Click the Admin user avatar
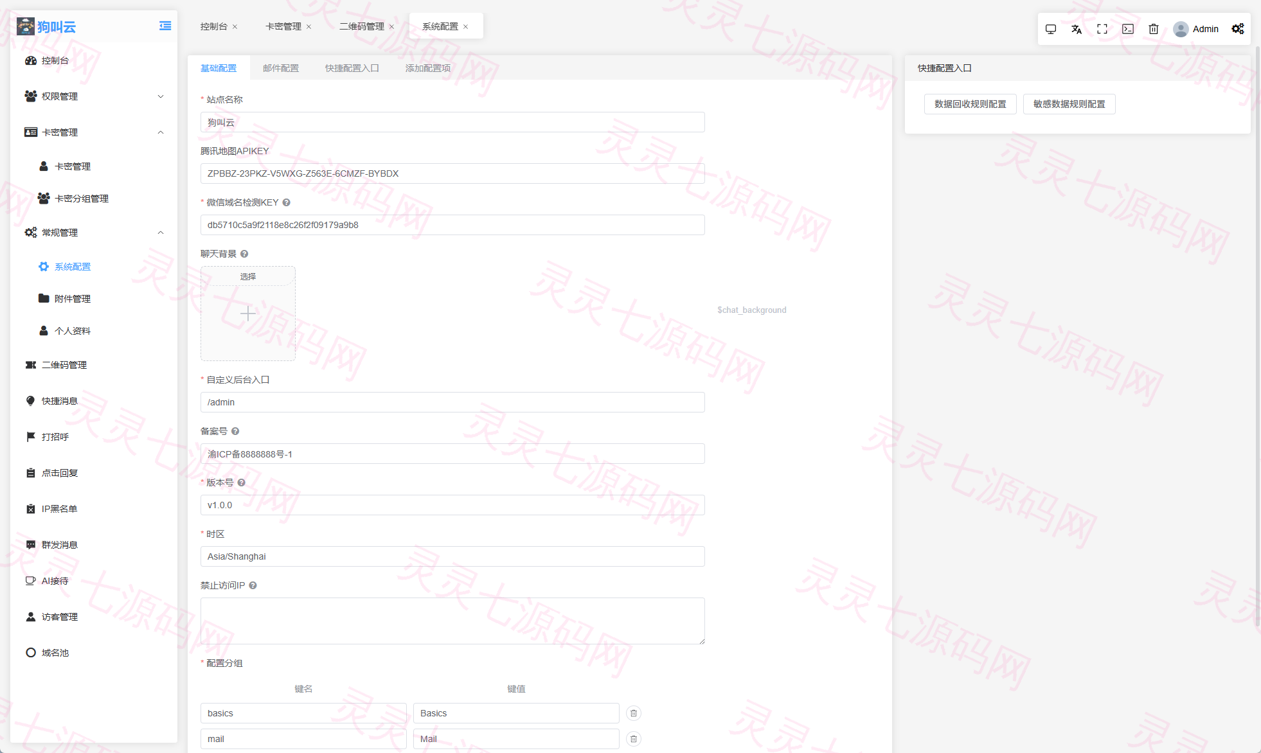The image size is (1261, 753). tap(1181, 29)
